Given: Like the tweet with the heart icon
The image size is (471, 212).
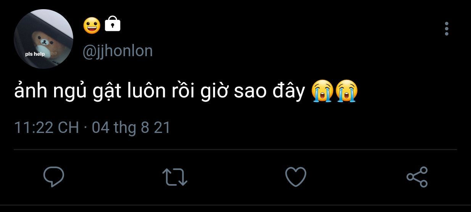Looking at the screenshot, I should coord(296,177).
